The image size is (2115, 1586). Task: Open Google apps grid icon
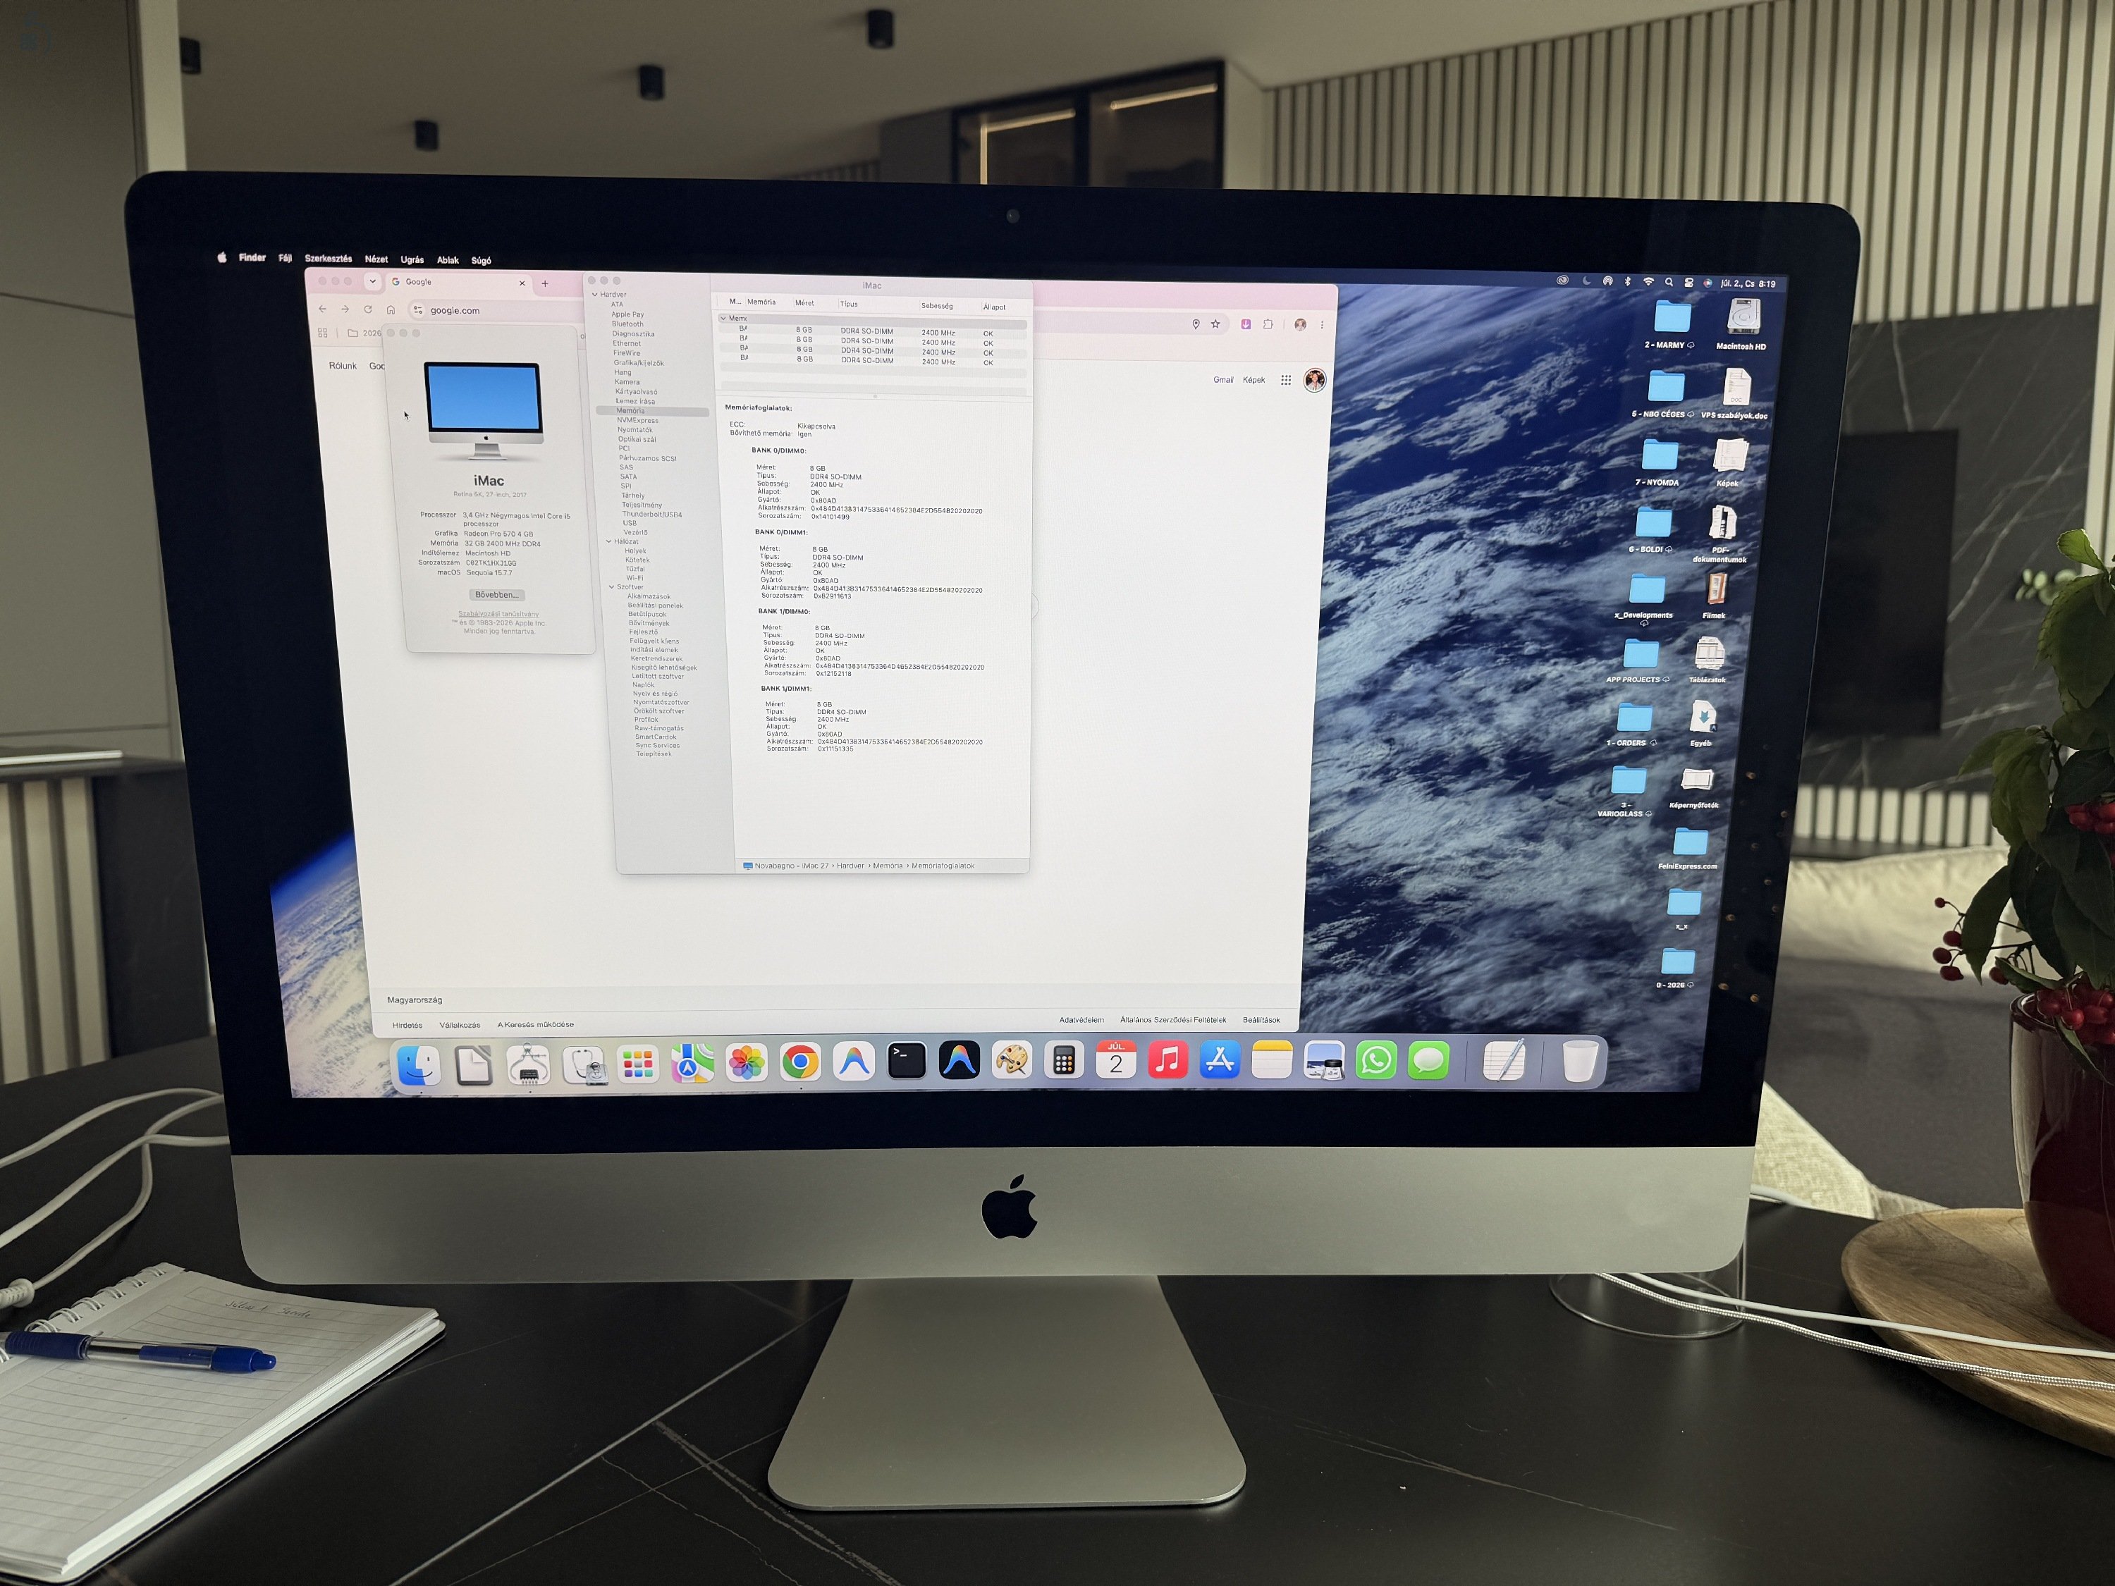pos(1286,379)
